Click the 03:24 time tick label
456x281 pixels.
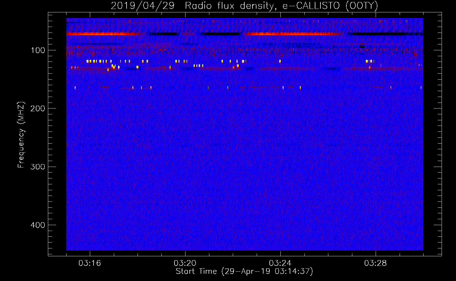coord(280,263)
